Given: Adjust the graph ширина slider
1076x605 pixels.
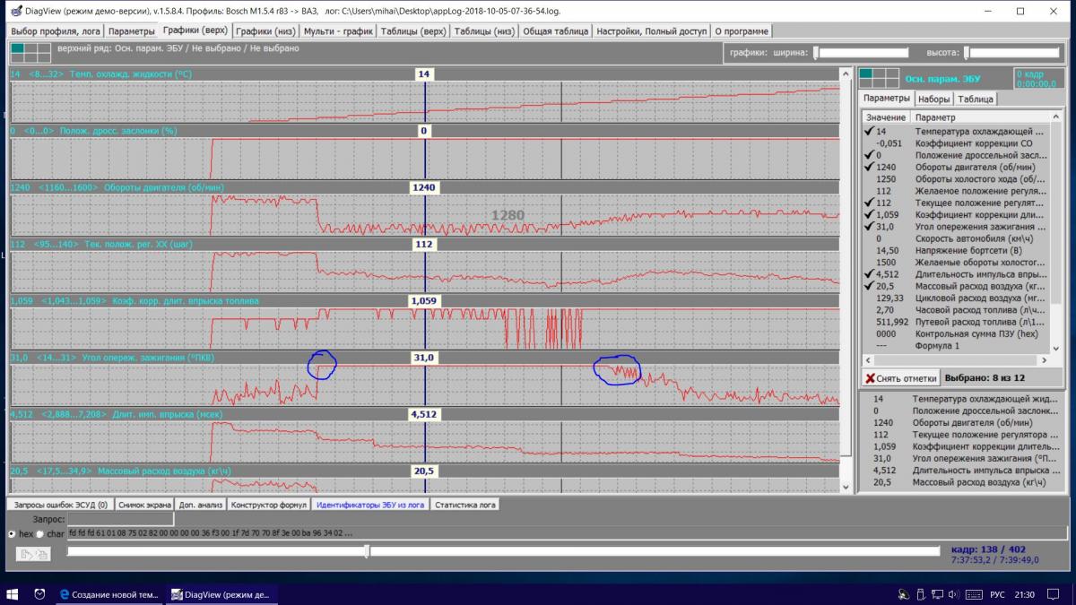Looking at the screenshot, I should point(815,53).
